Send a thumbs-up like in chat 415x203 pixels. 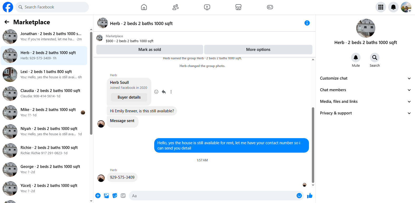point(310,196)
